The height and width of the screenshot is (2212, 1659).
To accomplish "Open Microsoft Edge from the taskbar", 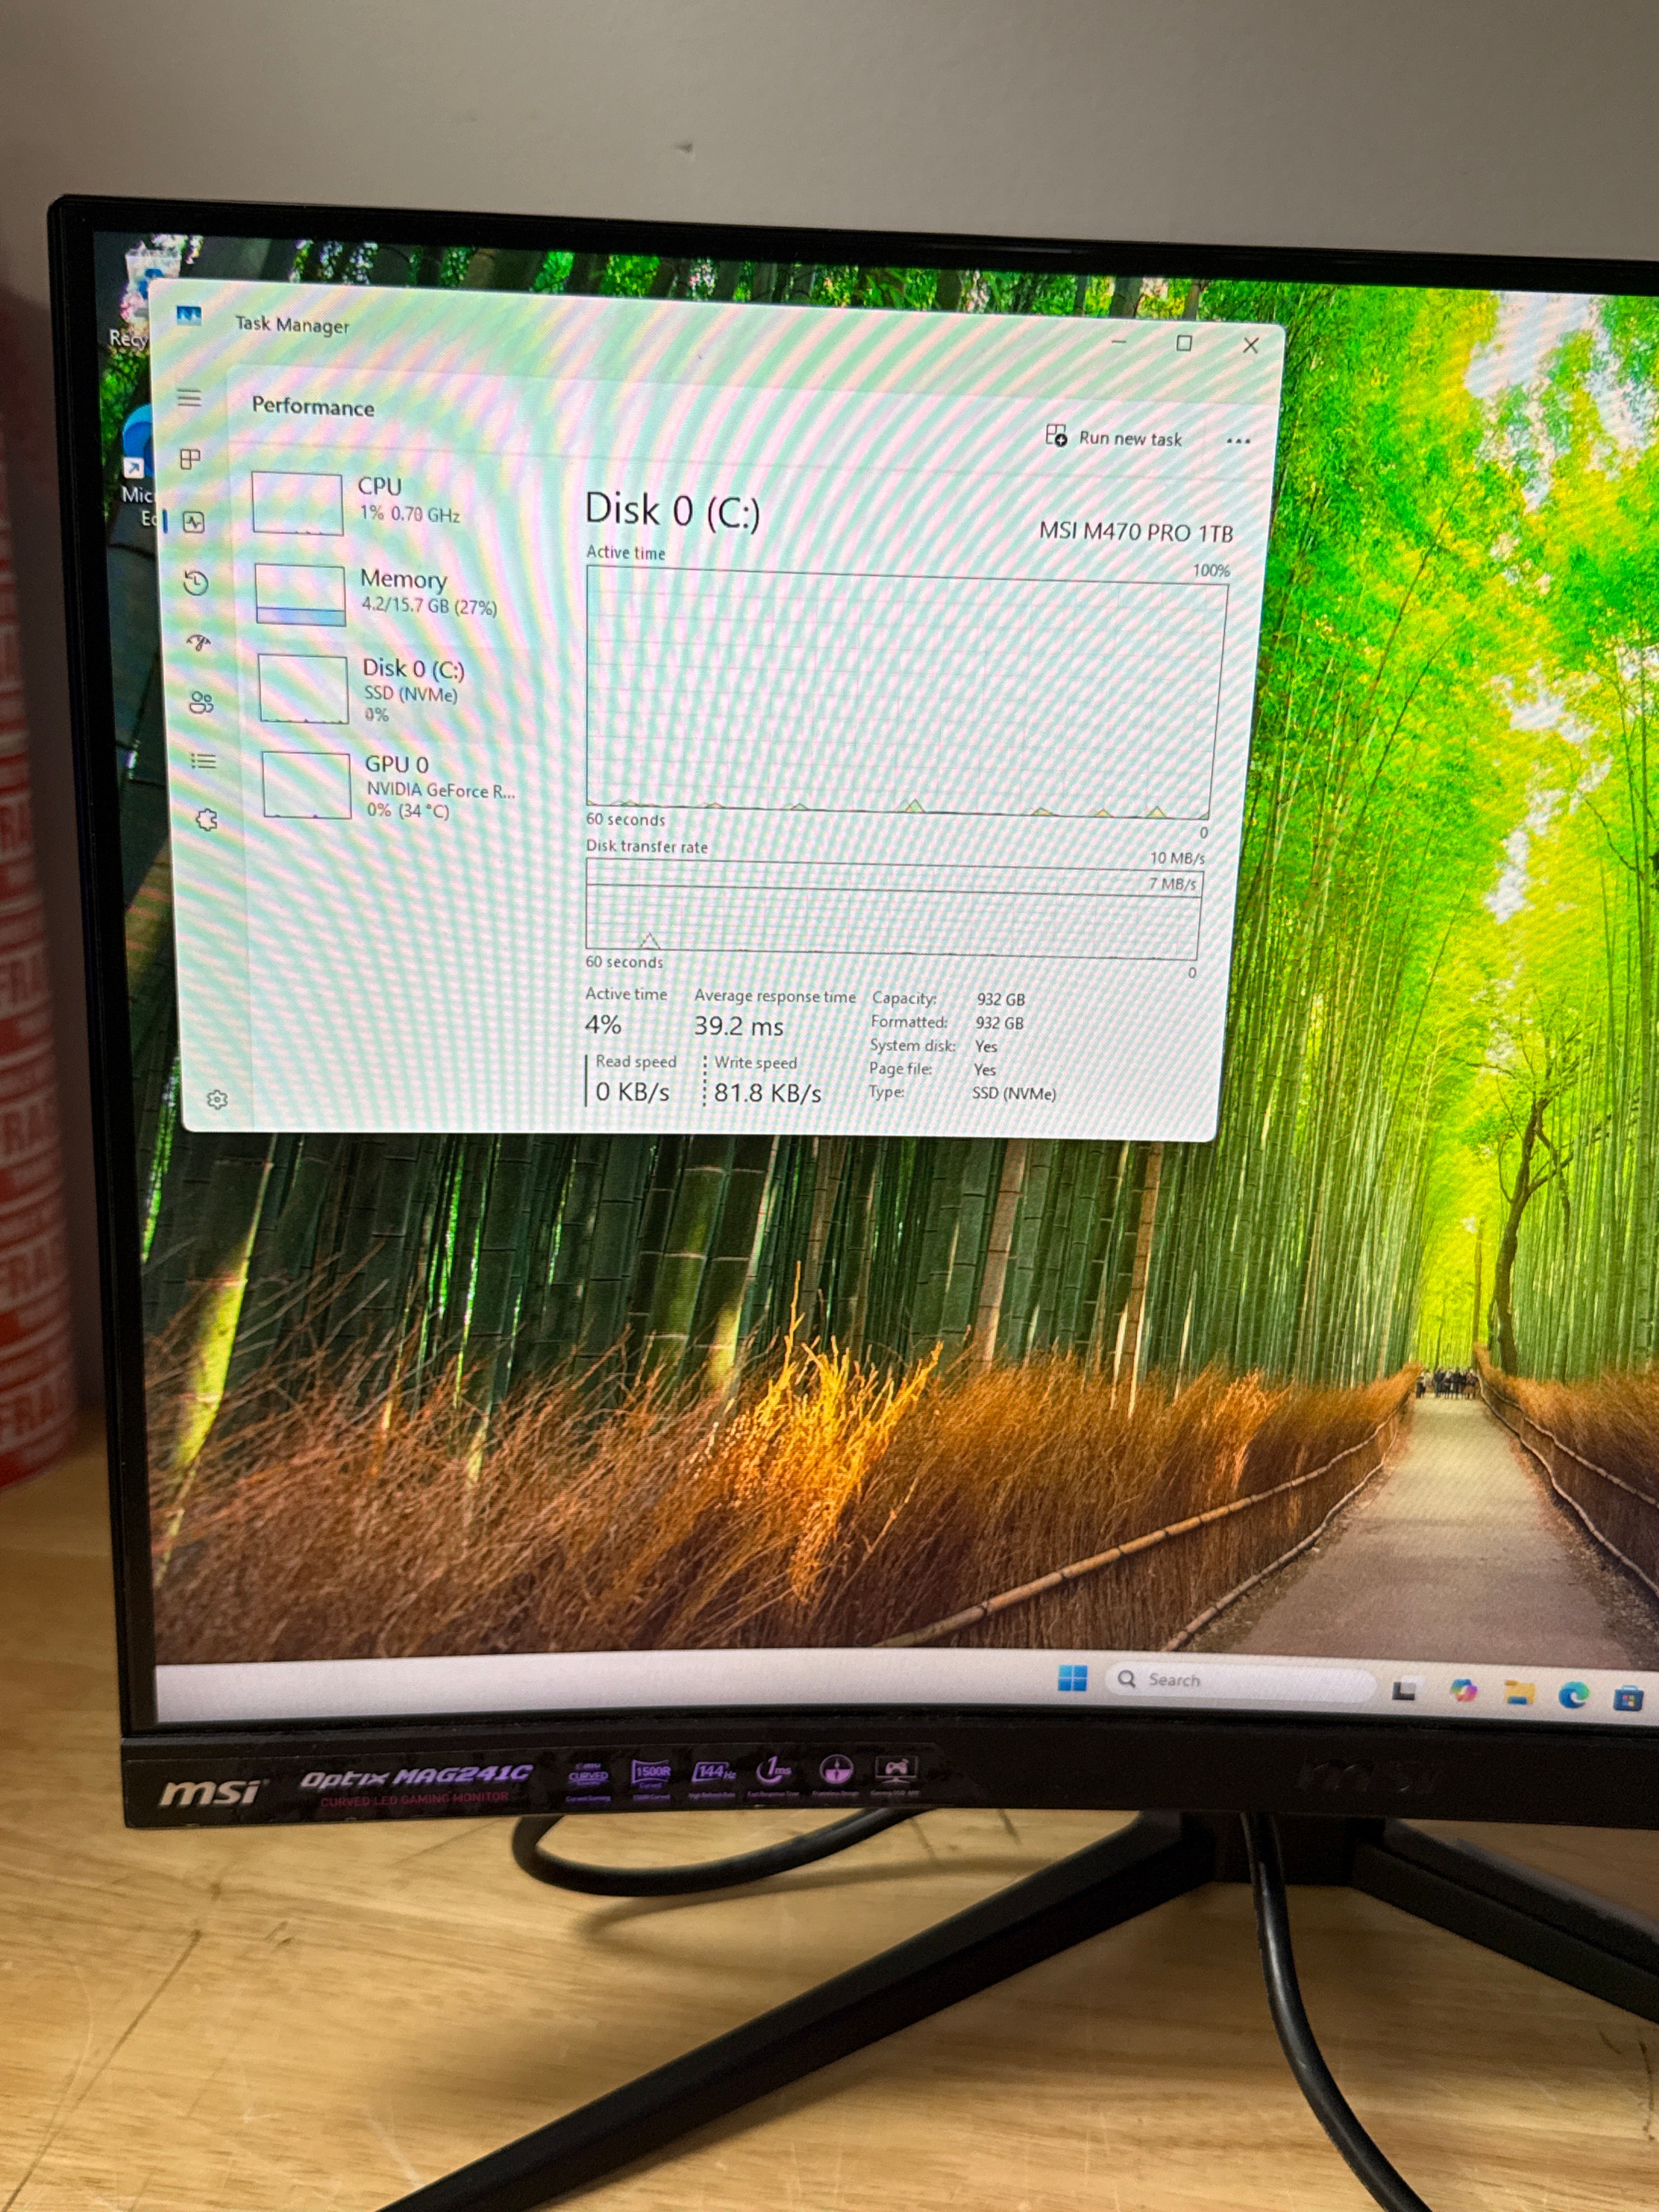I will tap(1573, 1695).
